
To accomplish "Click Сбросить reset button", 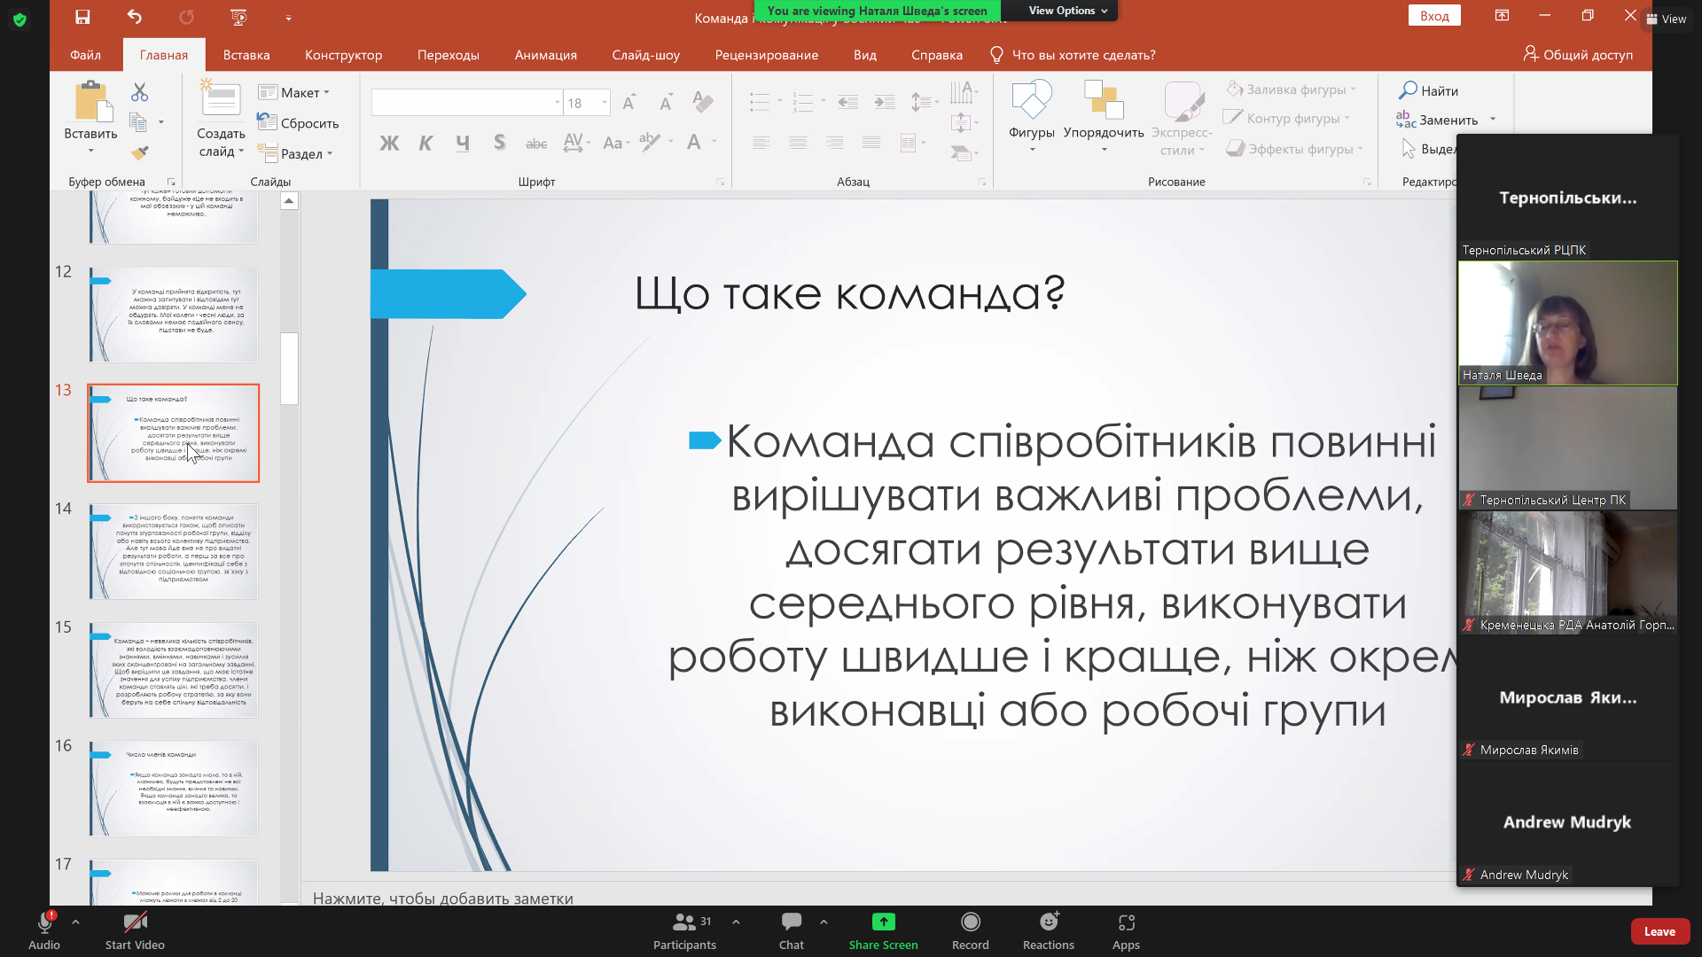I will tap(298, 122).
